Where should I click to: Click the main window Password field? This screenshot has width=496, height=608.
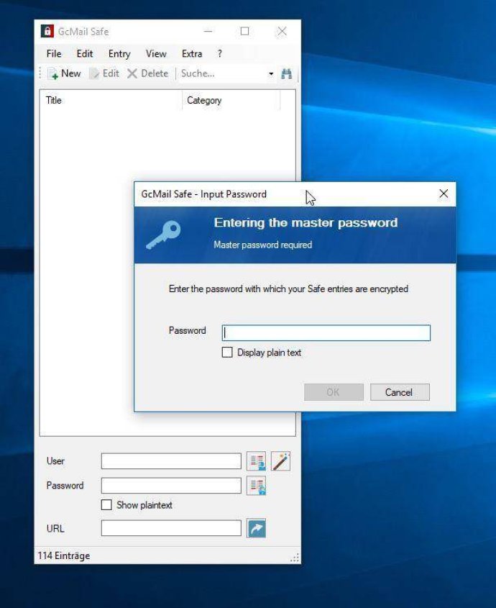tap(171, 486)
